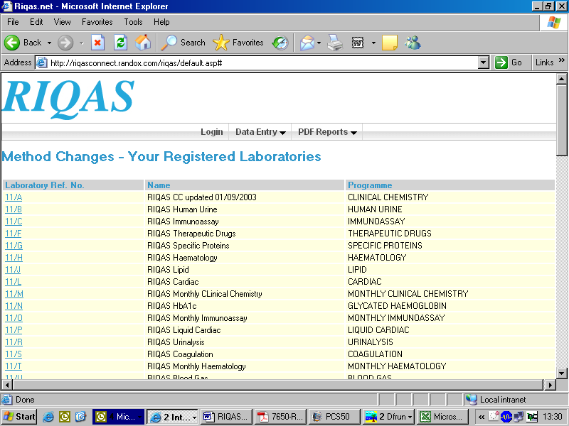Click the Start button

coord(19,417)
